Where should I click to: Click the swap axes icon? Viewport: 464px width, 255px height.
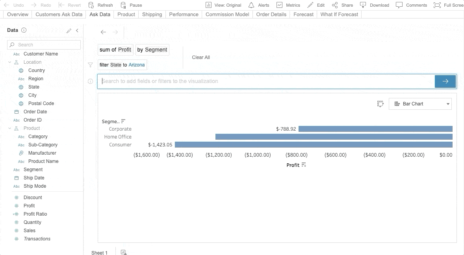coord(380,104)
